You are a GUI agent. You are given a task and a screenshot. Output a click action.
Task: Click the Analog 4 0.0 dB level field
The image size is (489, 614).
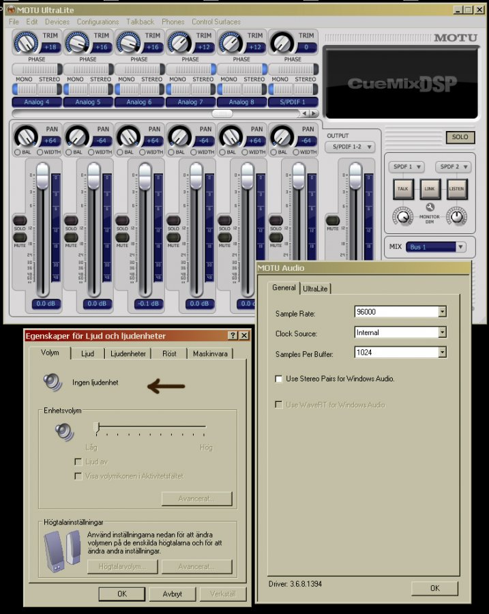pos(46,304)
